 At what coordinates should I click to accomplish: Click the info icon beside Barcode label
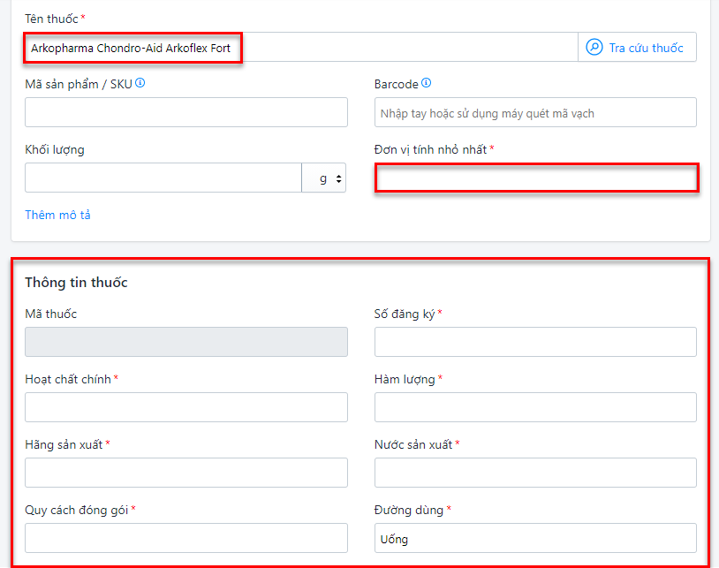427,84
